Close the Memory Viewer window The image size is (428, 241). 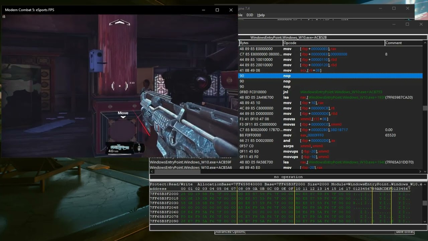coord(421,24)
